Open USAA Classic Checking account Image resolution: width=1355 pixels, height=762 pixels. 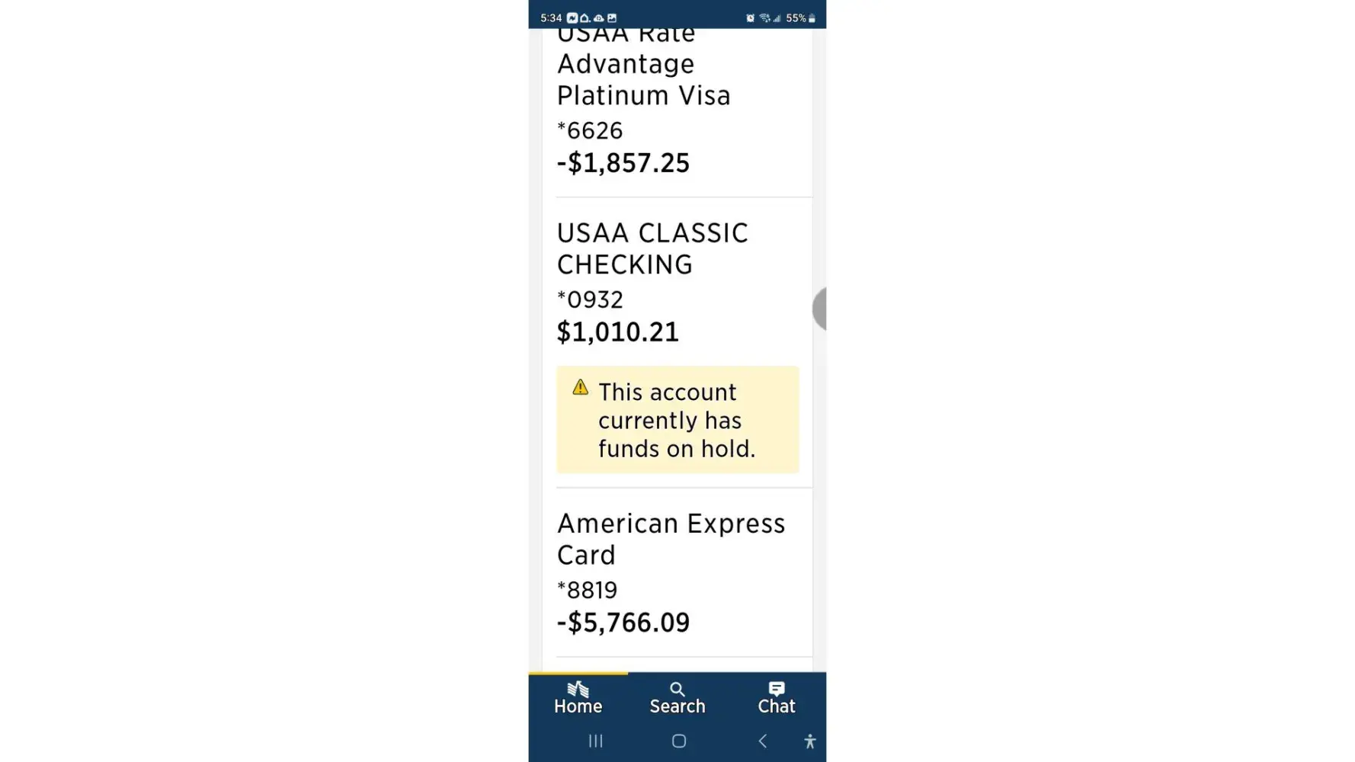pos(652,248)
